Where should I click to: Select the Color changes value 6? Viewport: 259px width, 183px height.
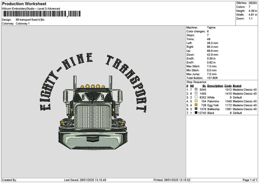(x=208, y=32)
